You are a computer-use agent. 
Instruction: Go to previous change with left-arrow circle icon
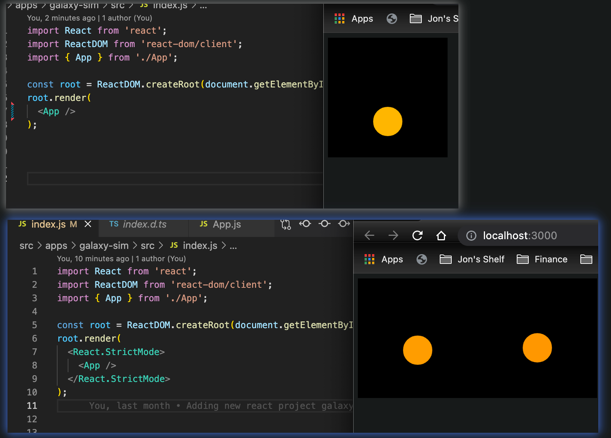305,223
